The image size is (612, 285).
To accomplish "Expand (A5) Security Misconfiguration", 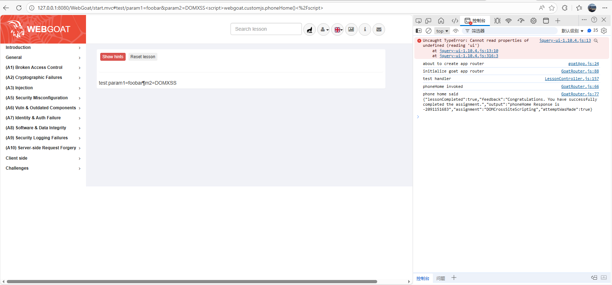I will [x=43, y=98].
